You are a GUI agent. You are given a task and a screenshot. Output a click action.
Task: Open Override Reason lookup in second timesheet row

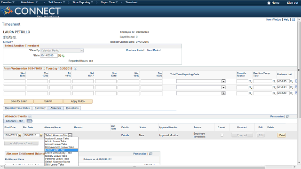pyautogui.click(x=250, y=87)
